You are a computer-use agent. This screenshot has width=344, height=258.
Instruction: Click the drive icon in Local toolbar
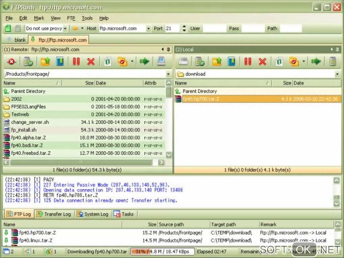(183, 62)
